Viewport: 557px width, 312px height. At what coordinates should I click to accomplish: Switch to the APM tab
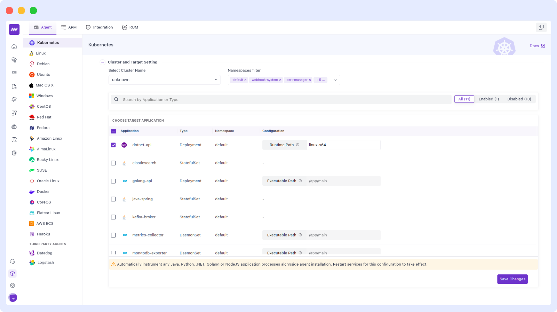click(69, 27)
